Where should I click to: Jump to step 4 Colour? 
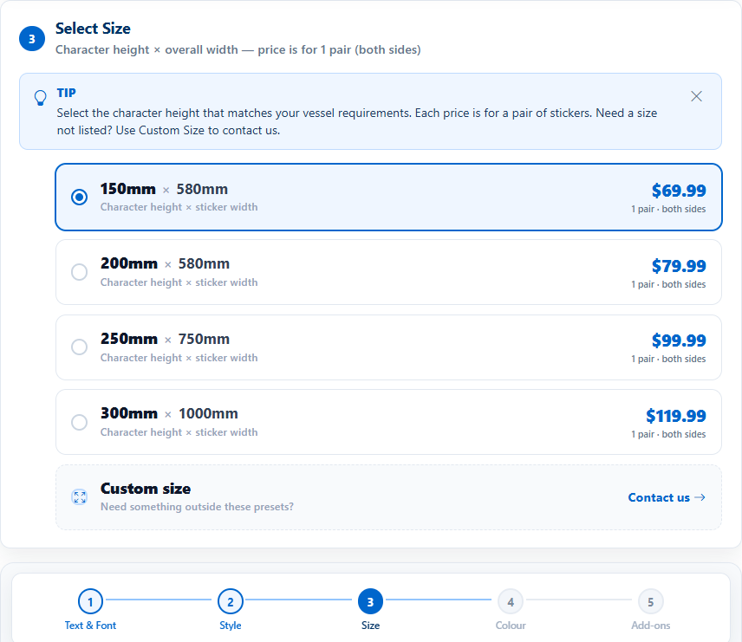pyautogui.click(x=511, y=609)
